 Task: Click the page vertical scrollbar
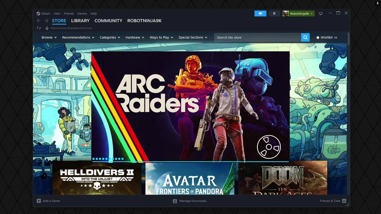pyautogui.click(x=349, y=39)
